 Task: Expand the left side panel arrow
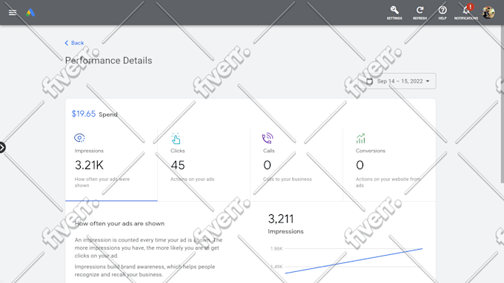click(2, 148)
